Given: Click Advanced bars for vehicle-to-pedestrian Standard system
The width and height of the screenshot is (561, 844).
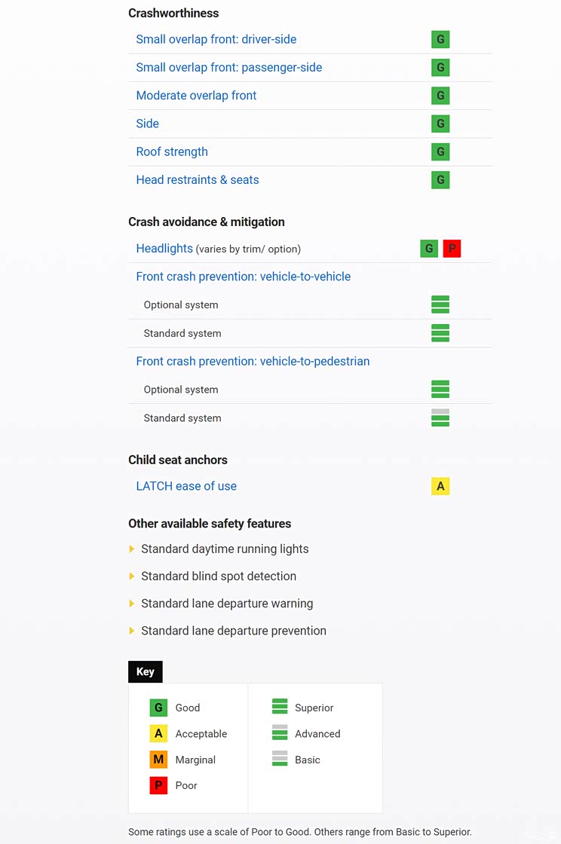Looking at the screenshot, I should point(440,417).
